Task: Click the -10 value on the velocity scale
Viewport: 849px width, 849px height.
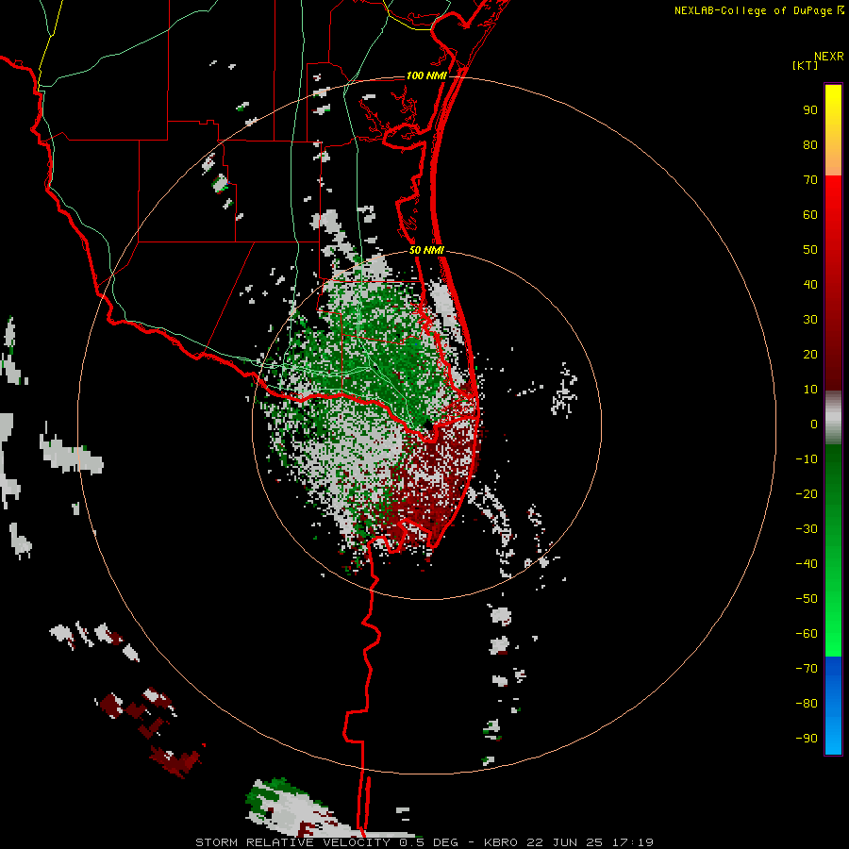Action: coord(807,459)
